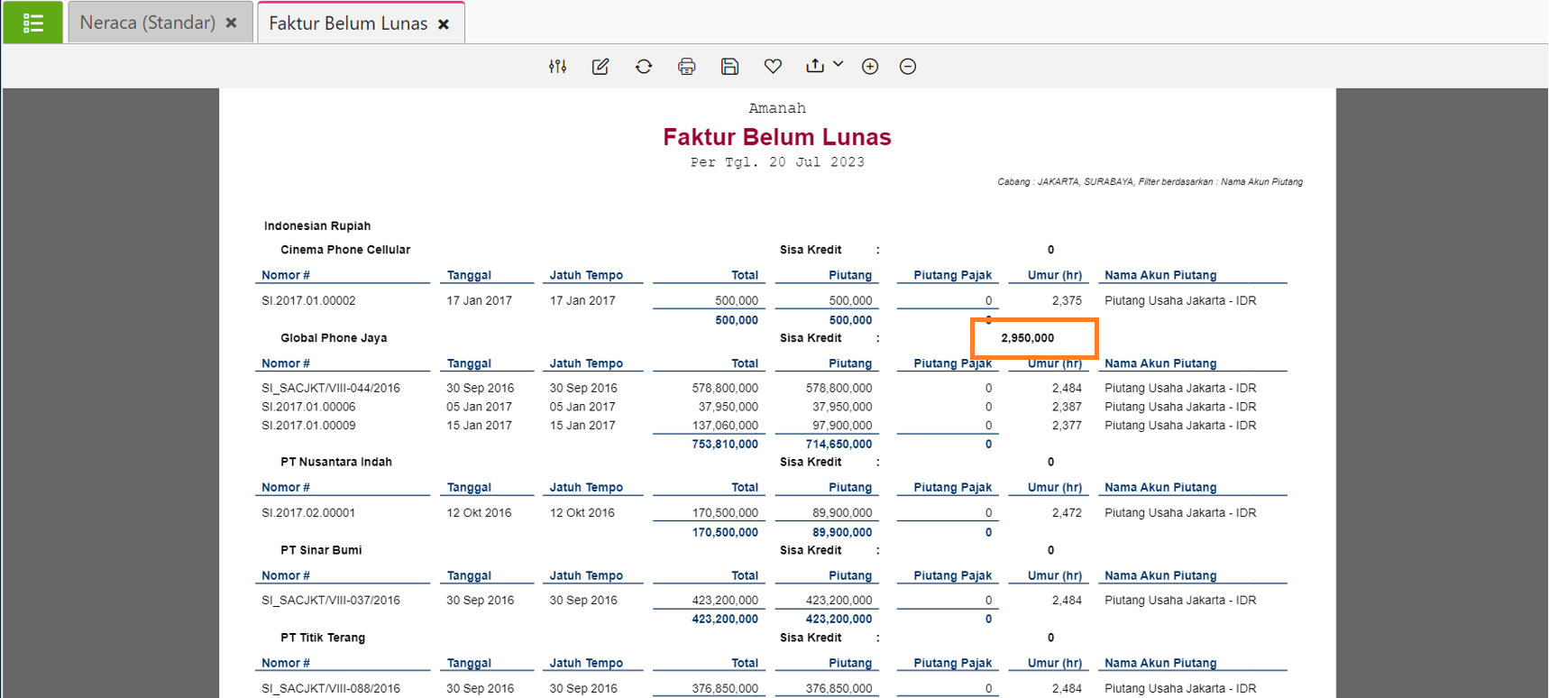
Task: Click the edit report pencil icon
Action: tap(600, 67)
